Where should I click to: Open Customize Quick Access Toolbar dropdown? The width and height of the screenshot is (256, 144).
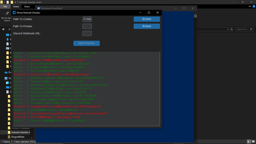[15, 2]
